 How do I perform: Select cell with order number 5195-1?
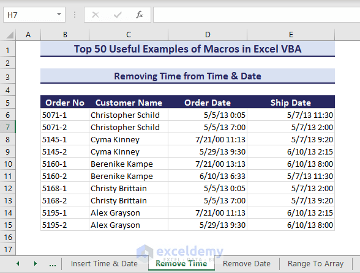pyautogui.click(x=65, y=213)
